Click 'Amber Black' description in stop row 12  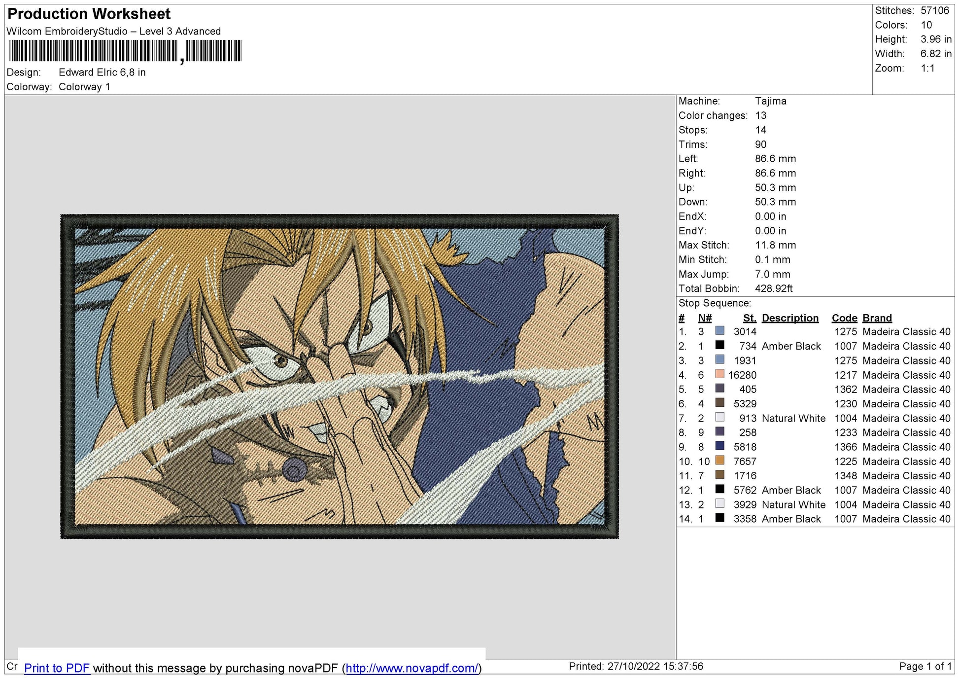point(791,490)
